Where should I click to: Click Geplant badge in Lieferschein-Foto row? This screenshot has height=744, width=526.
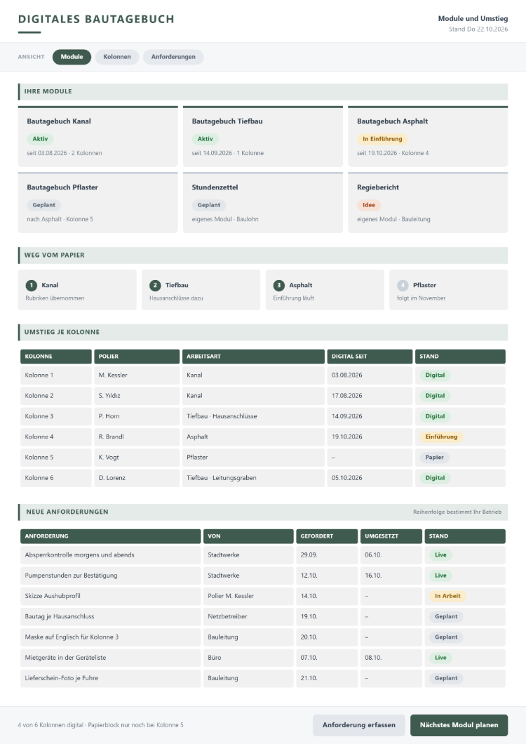446,678
